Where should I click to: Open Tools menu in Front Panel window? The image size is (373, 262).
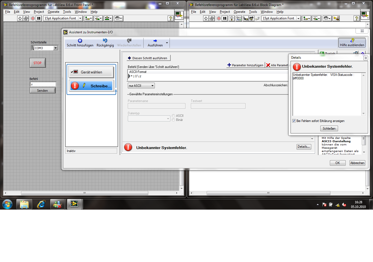(x=67, y=12)
